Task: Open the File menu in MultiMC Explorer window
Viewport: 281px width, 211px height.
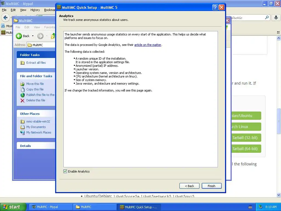Action: pyautogui.click(x=18, y=27)
